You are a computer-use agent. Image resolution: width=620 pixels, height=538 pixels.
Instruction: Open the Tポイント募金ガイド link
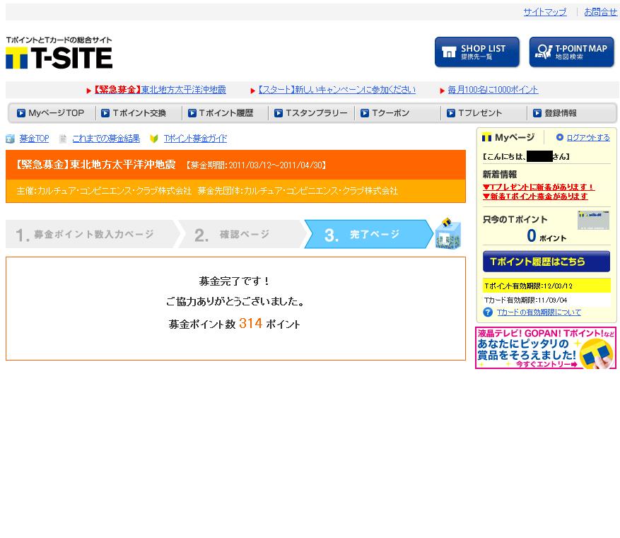[195, 139]
